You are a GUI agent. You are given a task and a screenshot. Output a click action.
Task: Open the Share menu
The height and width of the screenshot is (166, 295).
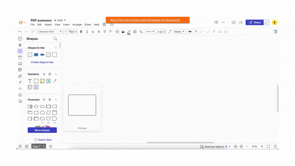[x=88, y=25]
